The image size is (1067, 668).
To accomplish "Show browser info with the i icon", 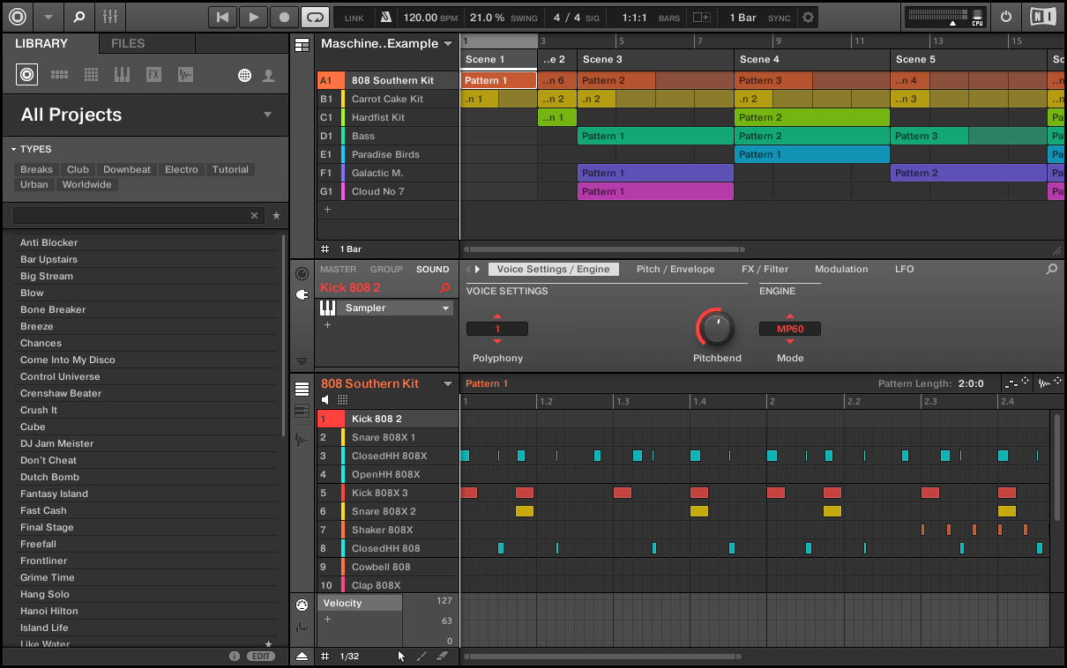I will pyautogui.click(x=235, y=656).
